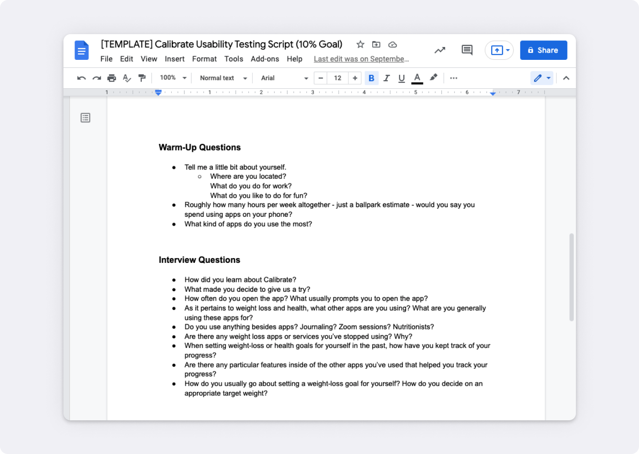Hide the menus with chevron up
Screen dimensions: 639x454
point(566,78)
